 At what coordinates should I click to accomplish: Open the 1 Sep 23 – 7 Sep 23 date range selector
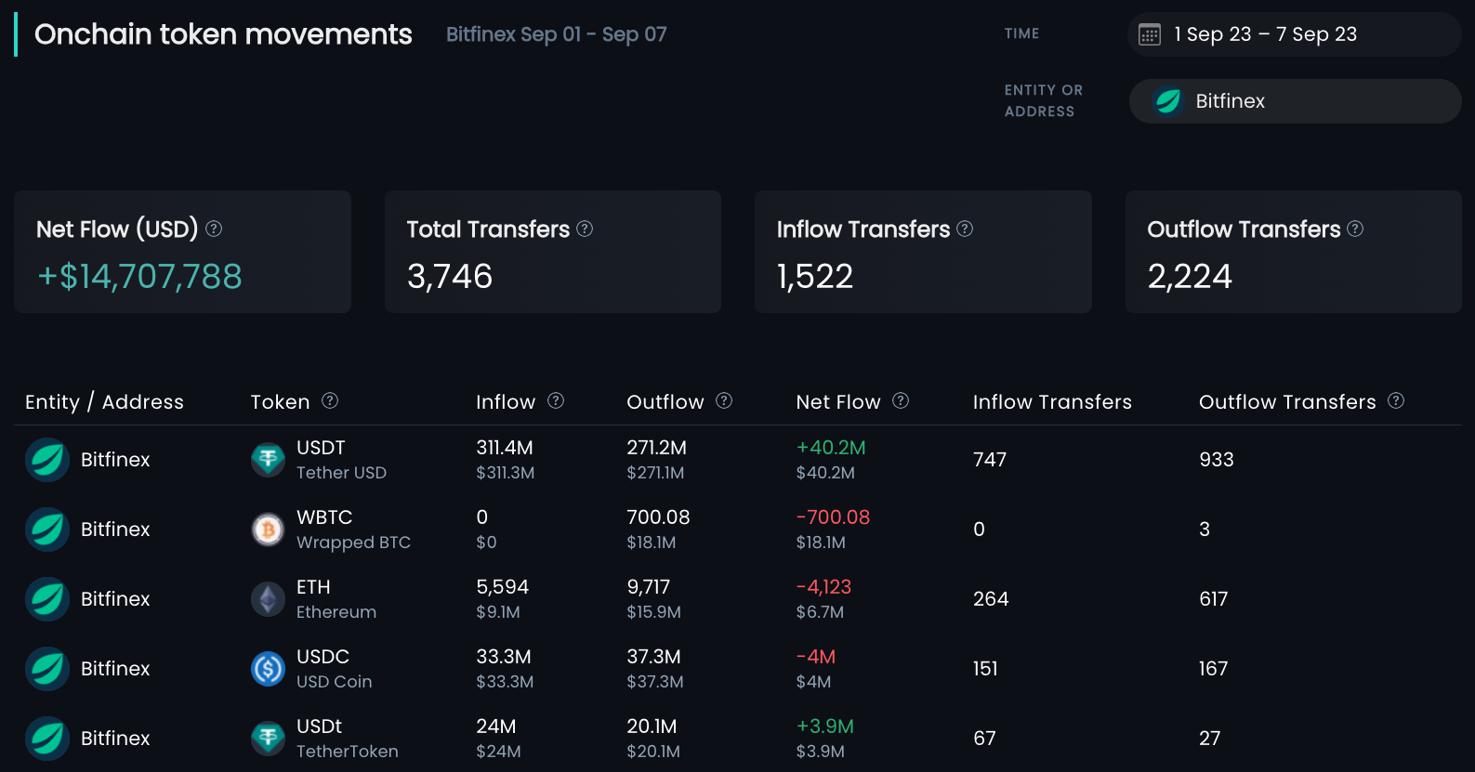(x=1294, y=34)
